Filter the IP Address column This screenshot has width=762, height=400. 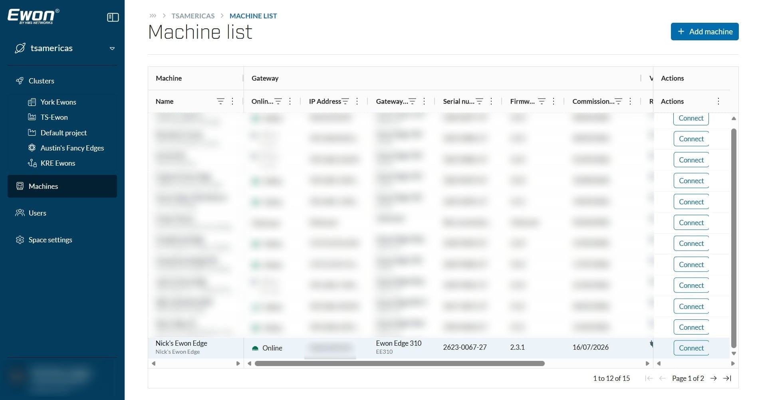click(345, 101)
